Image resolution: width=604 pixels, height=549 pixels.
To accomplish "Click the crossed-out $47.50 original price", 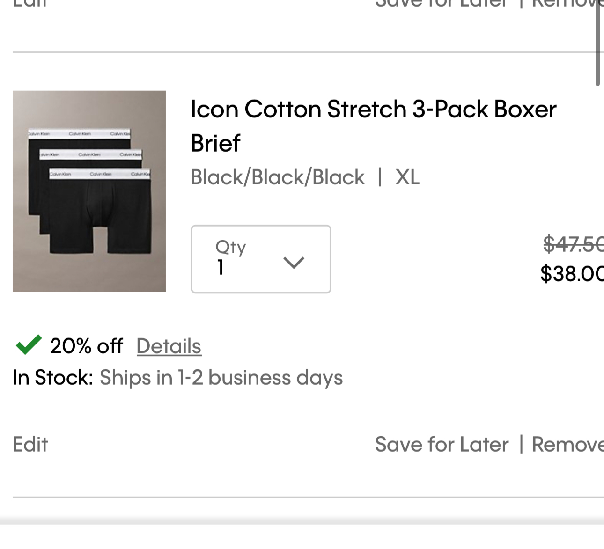I will (x=574, y=244).
